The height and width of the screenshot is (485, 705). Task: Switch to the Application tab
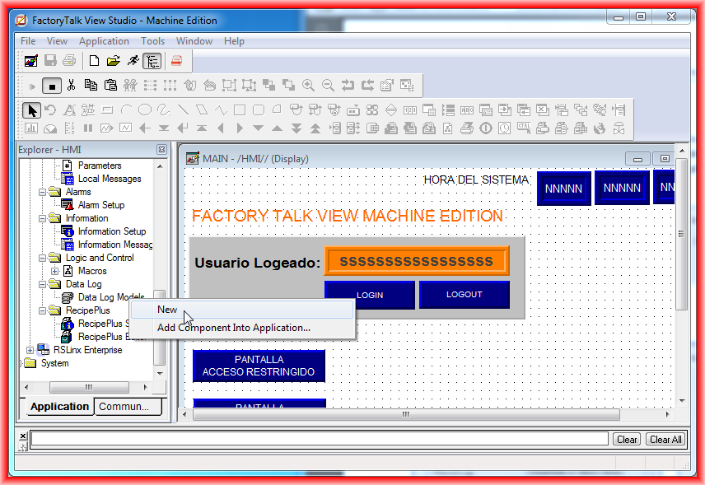pyautogui.click(x=58, y=407)
